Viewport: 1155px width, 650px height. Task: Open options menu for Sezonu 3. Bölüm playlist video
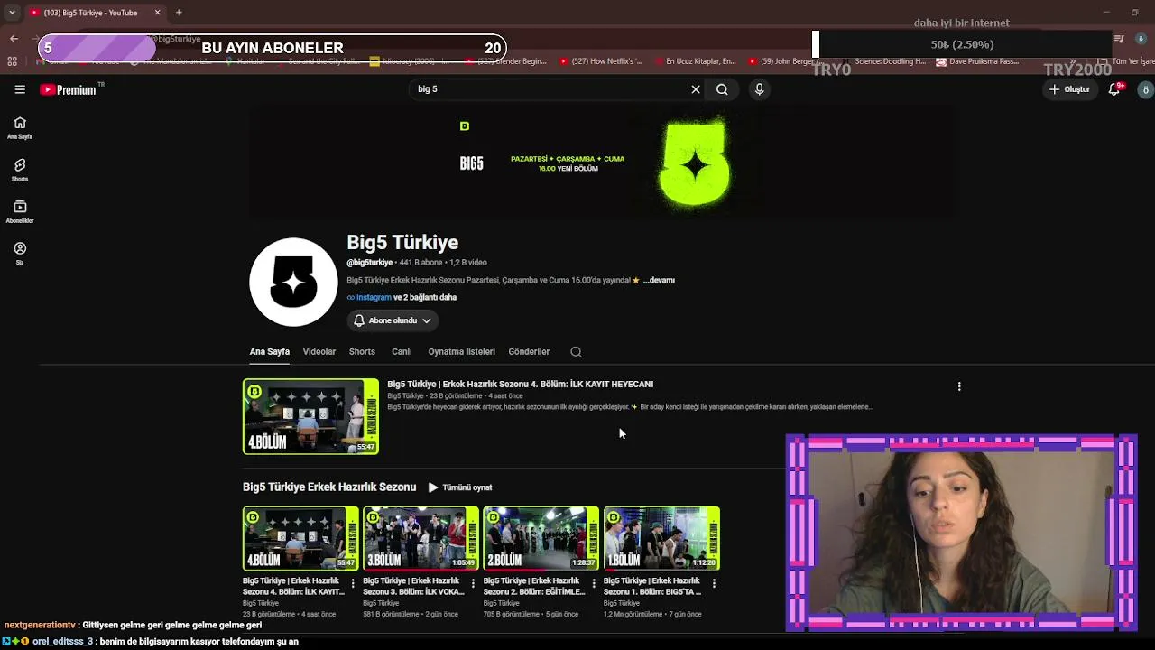[x=473, y=584]
